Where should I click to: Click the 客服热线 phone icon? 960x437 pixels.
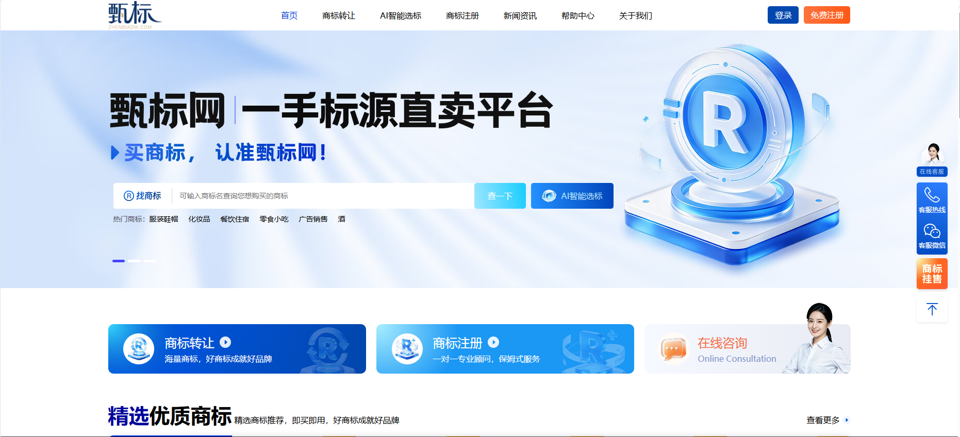coord(932,195)
